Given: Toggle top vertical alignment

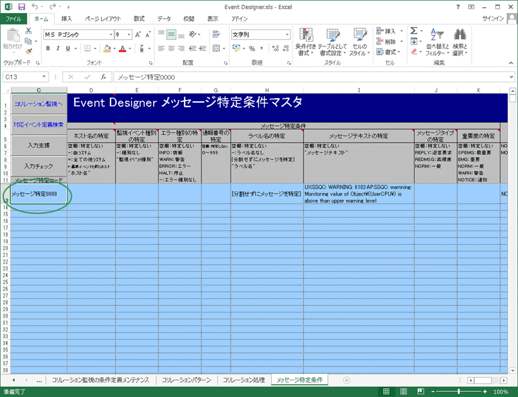Looking at the screenshot, I should tap(161, 34).
